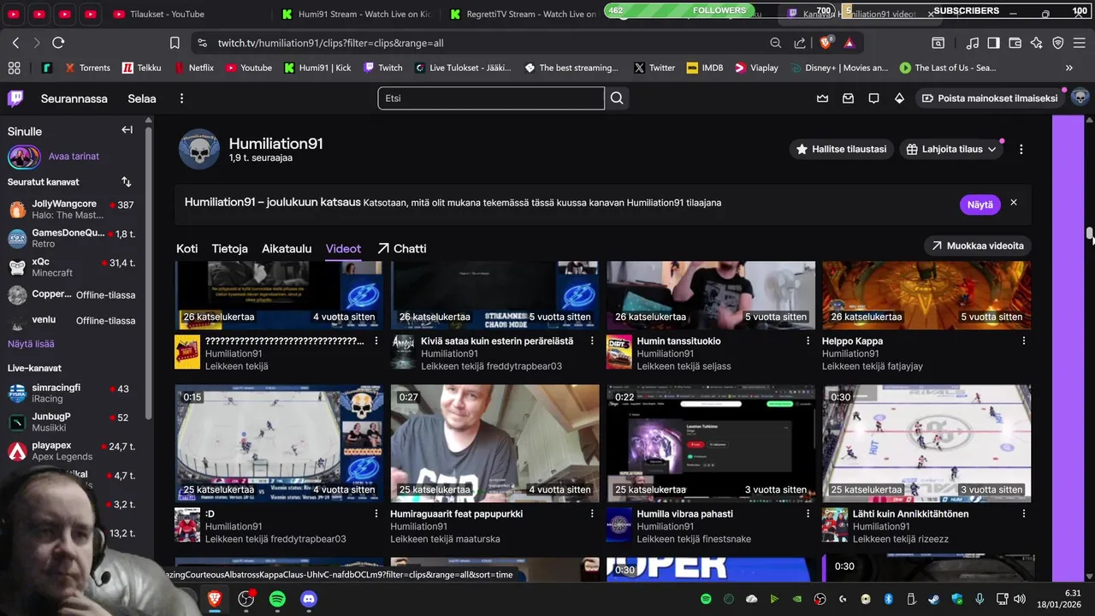The image size is (1095, 616).
Task: Click Näytä lisää to expand channels
Action: [x=31, y=344]
